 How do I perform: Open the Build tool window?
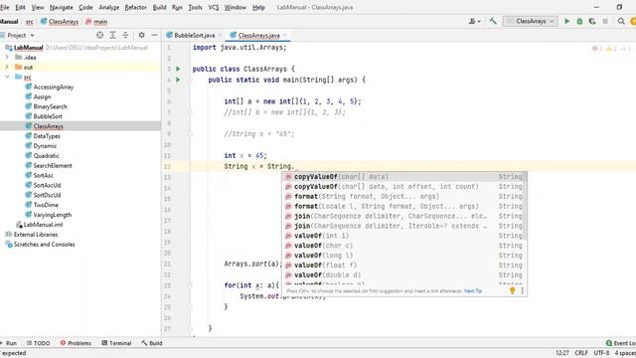click(152, 343)
